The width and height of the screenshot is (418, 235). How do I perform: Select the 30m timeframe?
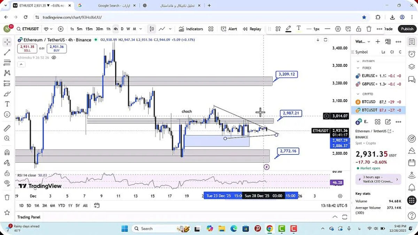point(99,29)
